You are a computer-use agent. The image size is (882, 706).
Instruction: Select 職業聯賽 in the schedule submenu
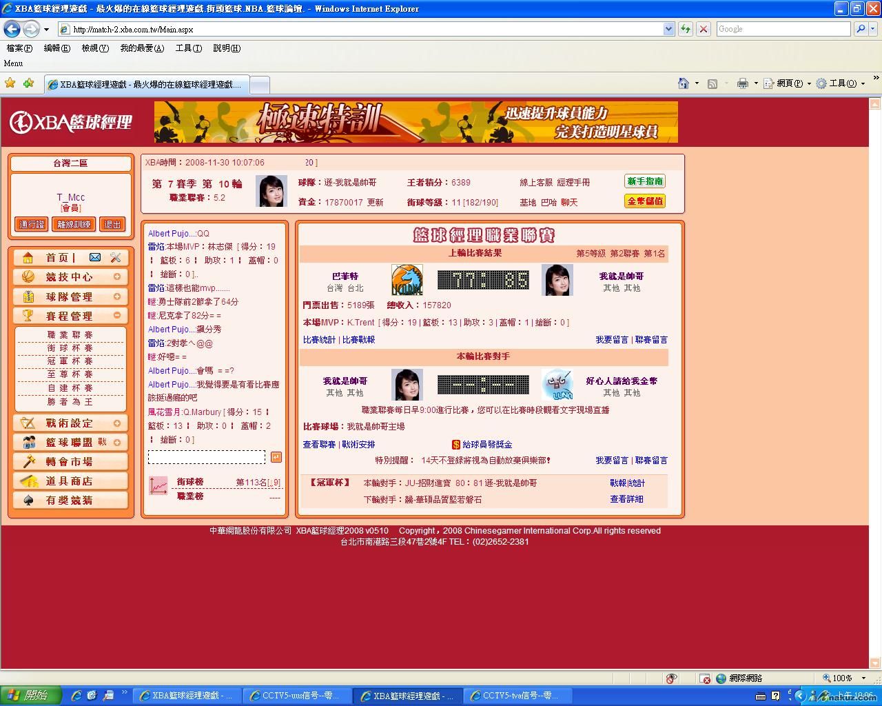[70, 335]
